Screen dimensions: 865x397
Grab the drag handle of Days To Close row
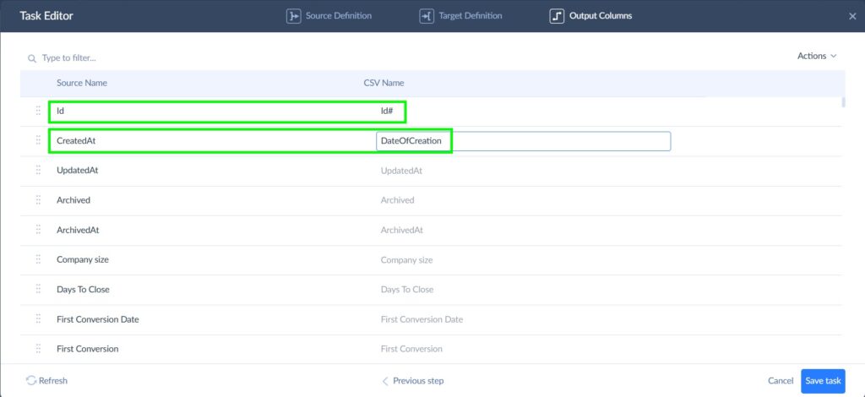tap(38, 290)
